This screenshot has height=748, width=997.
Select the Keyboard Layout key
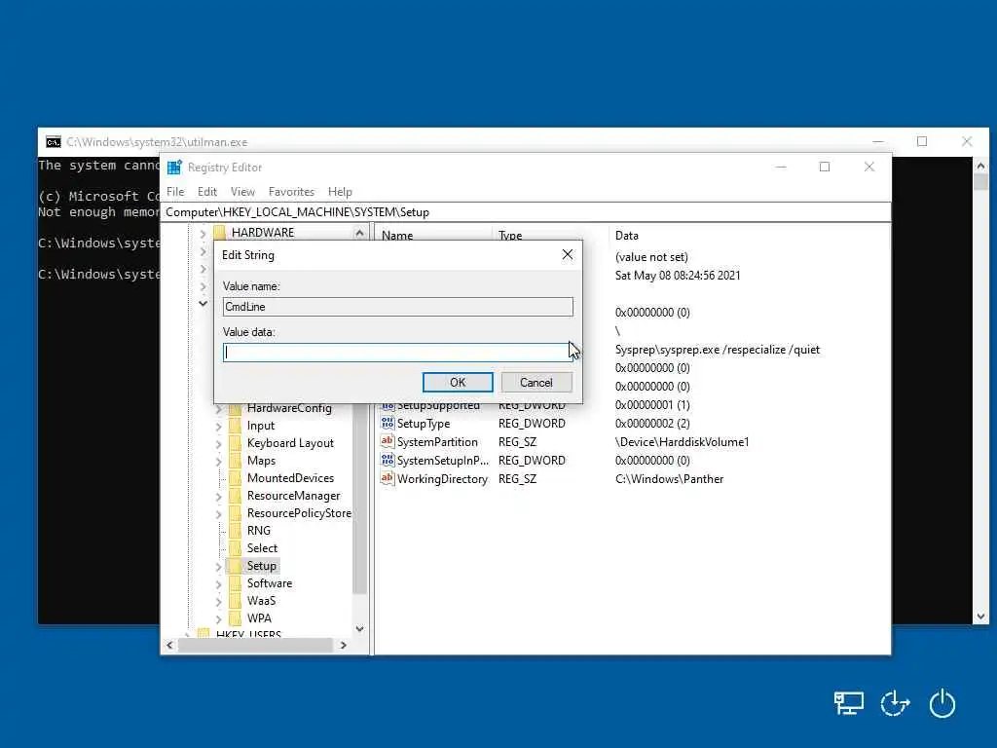coord(290,443)
